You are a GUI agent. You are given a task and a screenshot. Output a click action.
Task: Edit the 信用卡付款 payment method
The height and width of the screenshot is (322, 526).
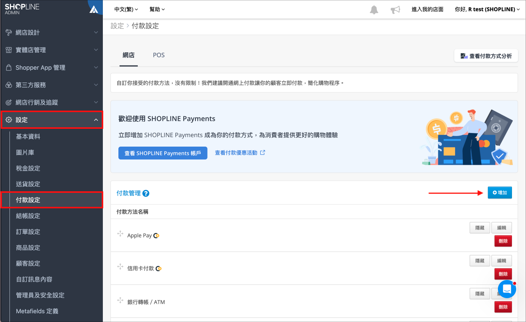pos(502,261)
